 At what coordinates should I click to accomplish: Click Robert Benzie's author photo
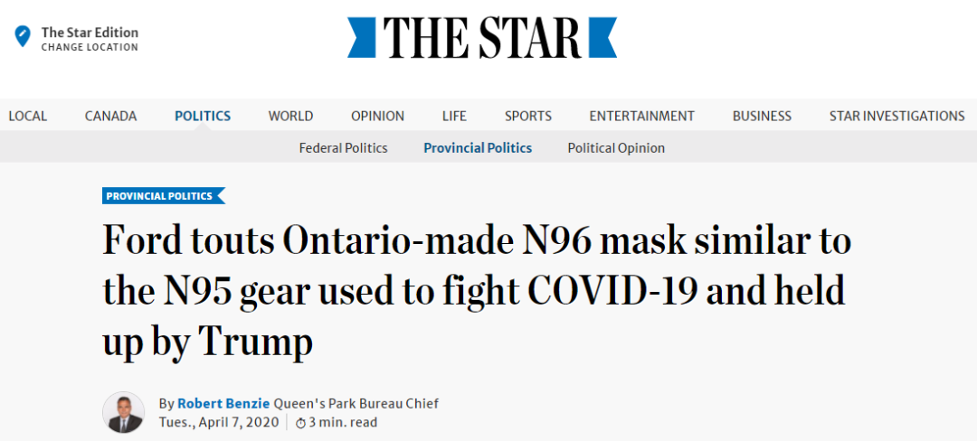[x=123, y=412]
